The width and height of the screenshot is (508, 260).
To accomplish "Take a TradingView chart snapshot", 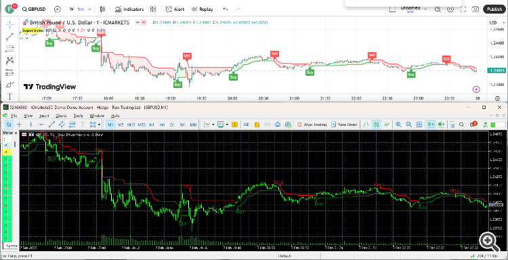I will point(475,9).
